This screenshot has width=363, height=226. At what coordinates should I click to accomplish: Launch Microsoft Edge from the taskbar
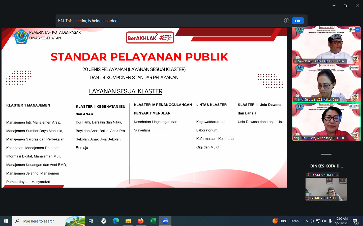(116, 221)
